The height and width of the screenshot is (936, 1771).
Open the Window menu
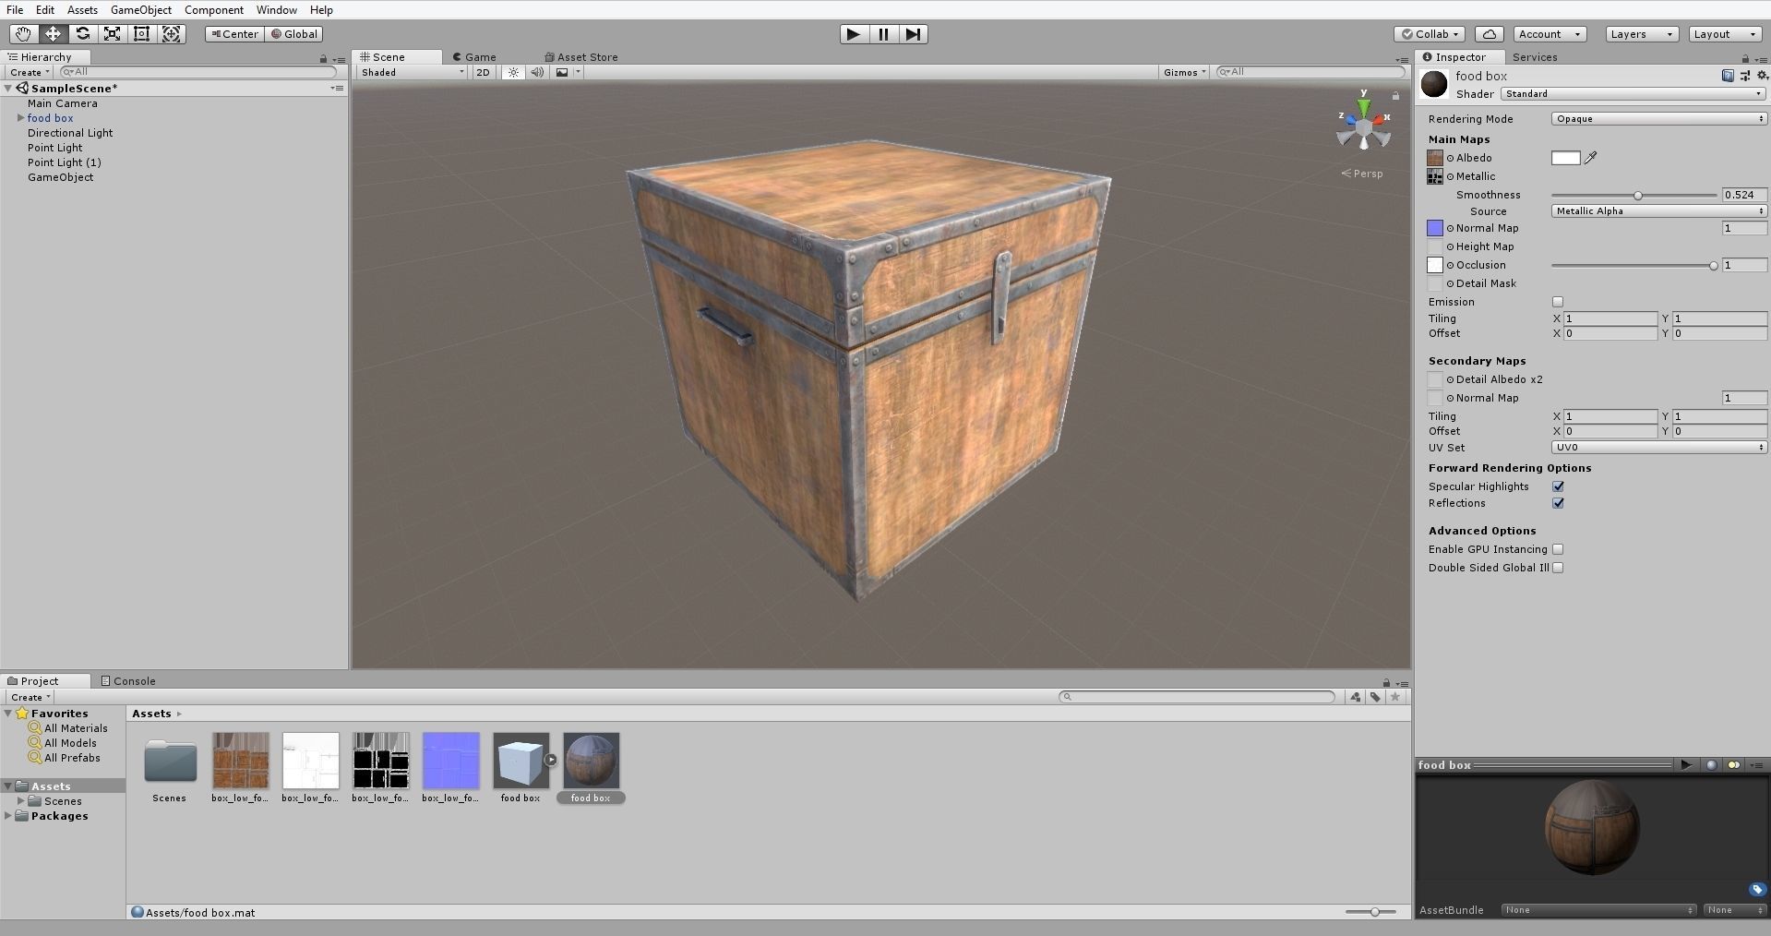pos(277,10)
